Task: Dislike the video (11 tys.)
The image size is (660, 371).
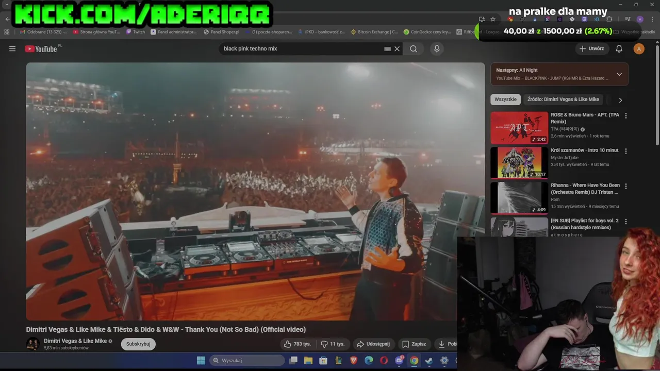Action: tap(333, 344)
